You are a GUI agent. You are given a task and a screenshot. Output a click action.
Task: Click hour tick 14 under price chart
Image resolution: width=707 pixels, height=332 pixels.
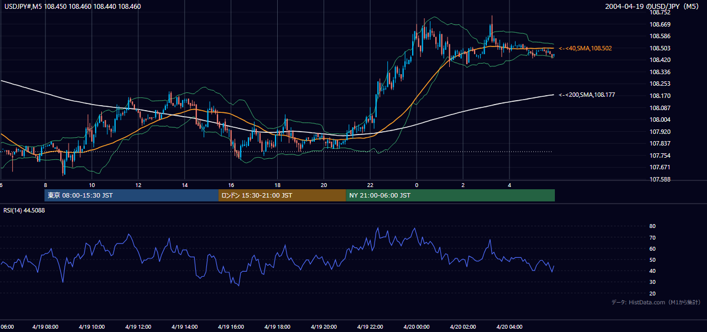[184, 185]
